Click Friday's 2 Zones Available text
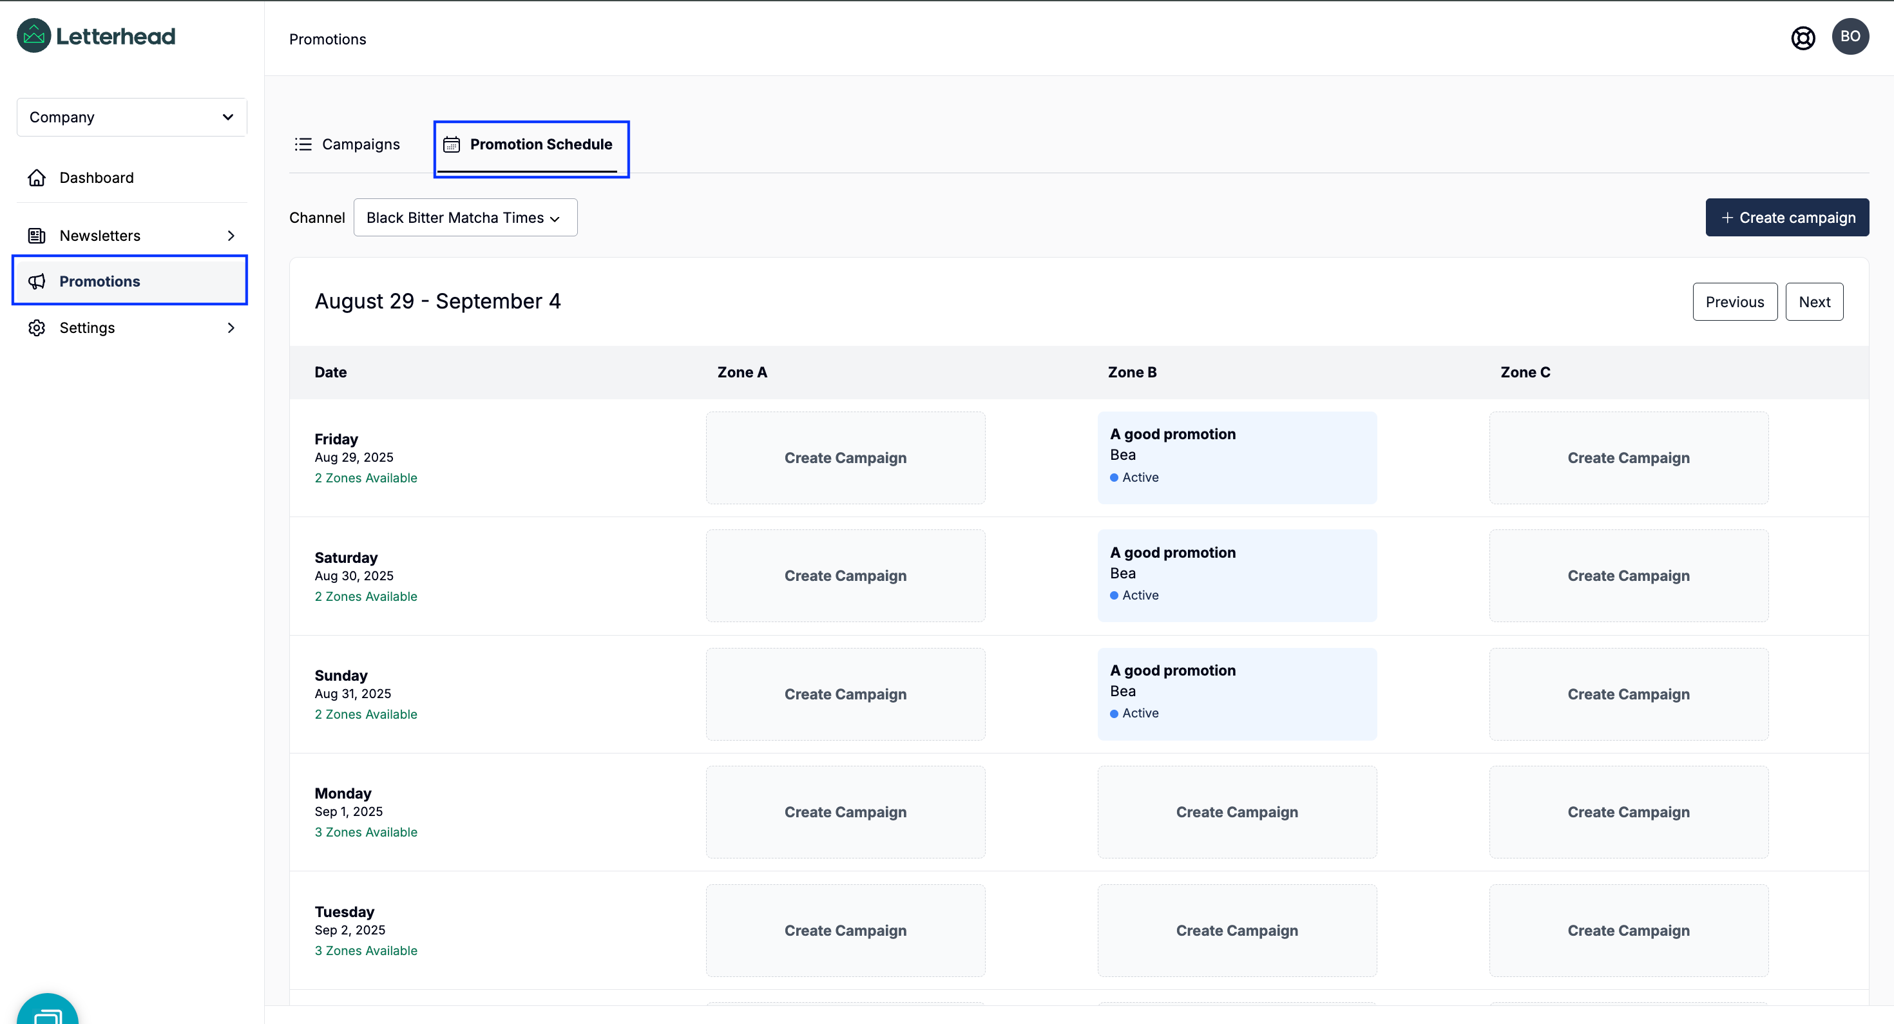Viewport: 1894px width, 1024px height. point(366,478)
